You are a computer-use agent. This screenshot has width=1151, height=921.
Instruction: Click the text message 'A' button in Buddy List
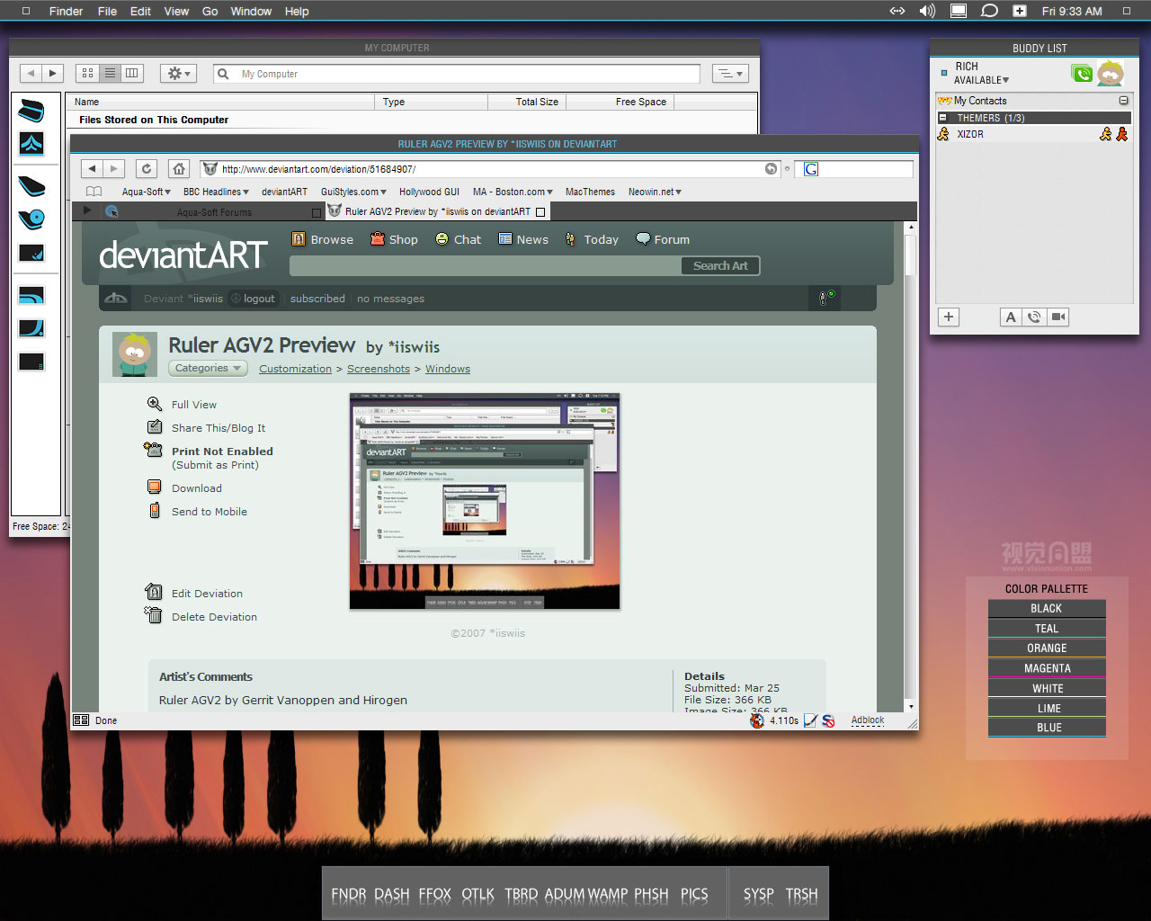pyautogui.click(x=1011, y=317)
